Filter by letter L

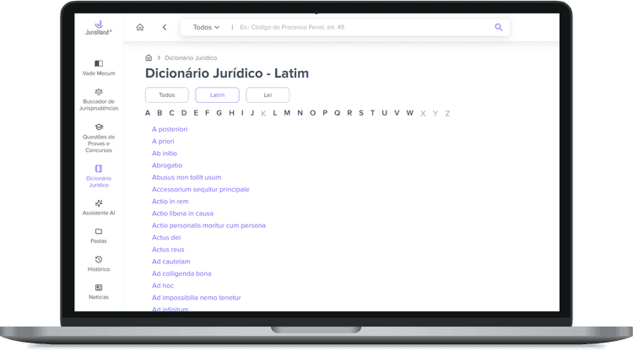[275, 113]
